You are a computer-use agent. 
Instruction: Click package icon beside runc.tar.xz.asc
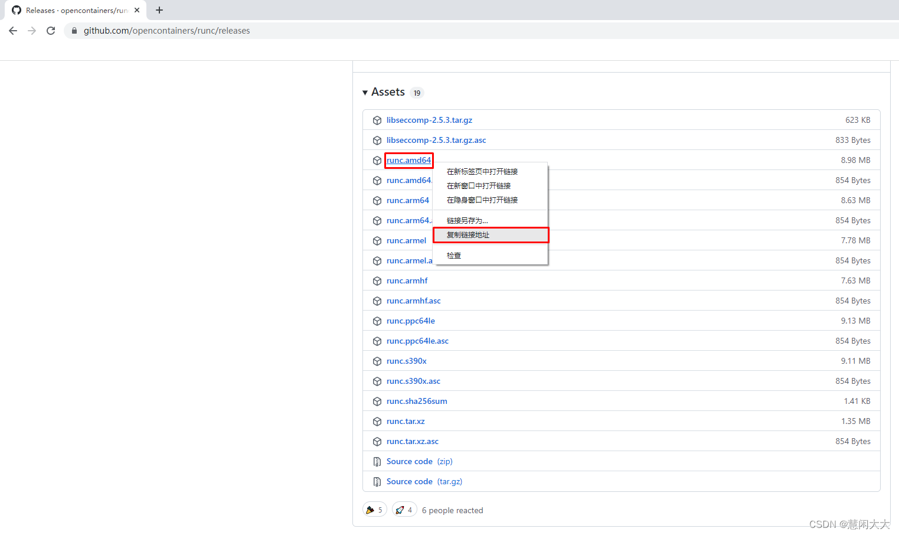(x=377, y=442)
